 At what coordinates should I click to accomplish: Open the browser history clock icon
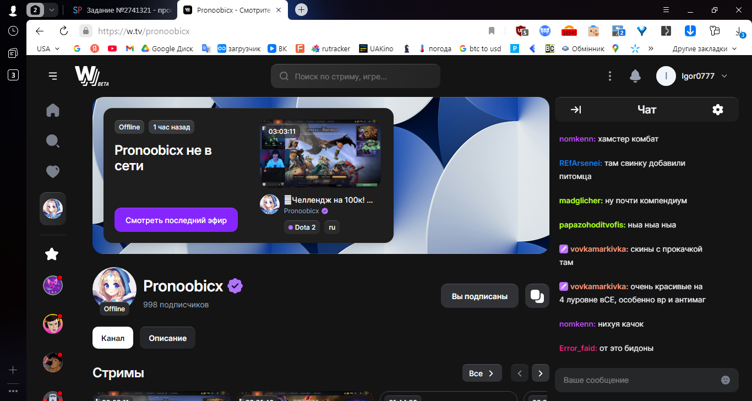point(13,31)
